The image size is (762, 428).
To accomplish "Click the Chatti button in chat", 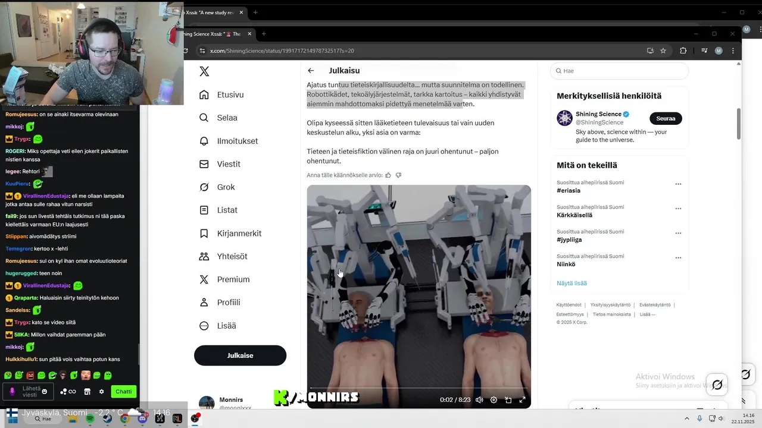I will pyautogui.click(x=123, y=392).
